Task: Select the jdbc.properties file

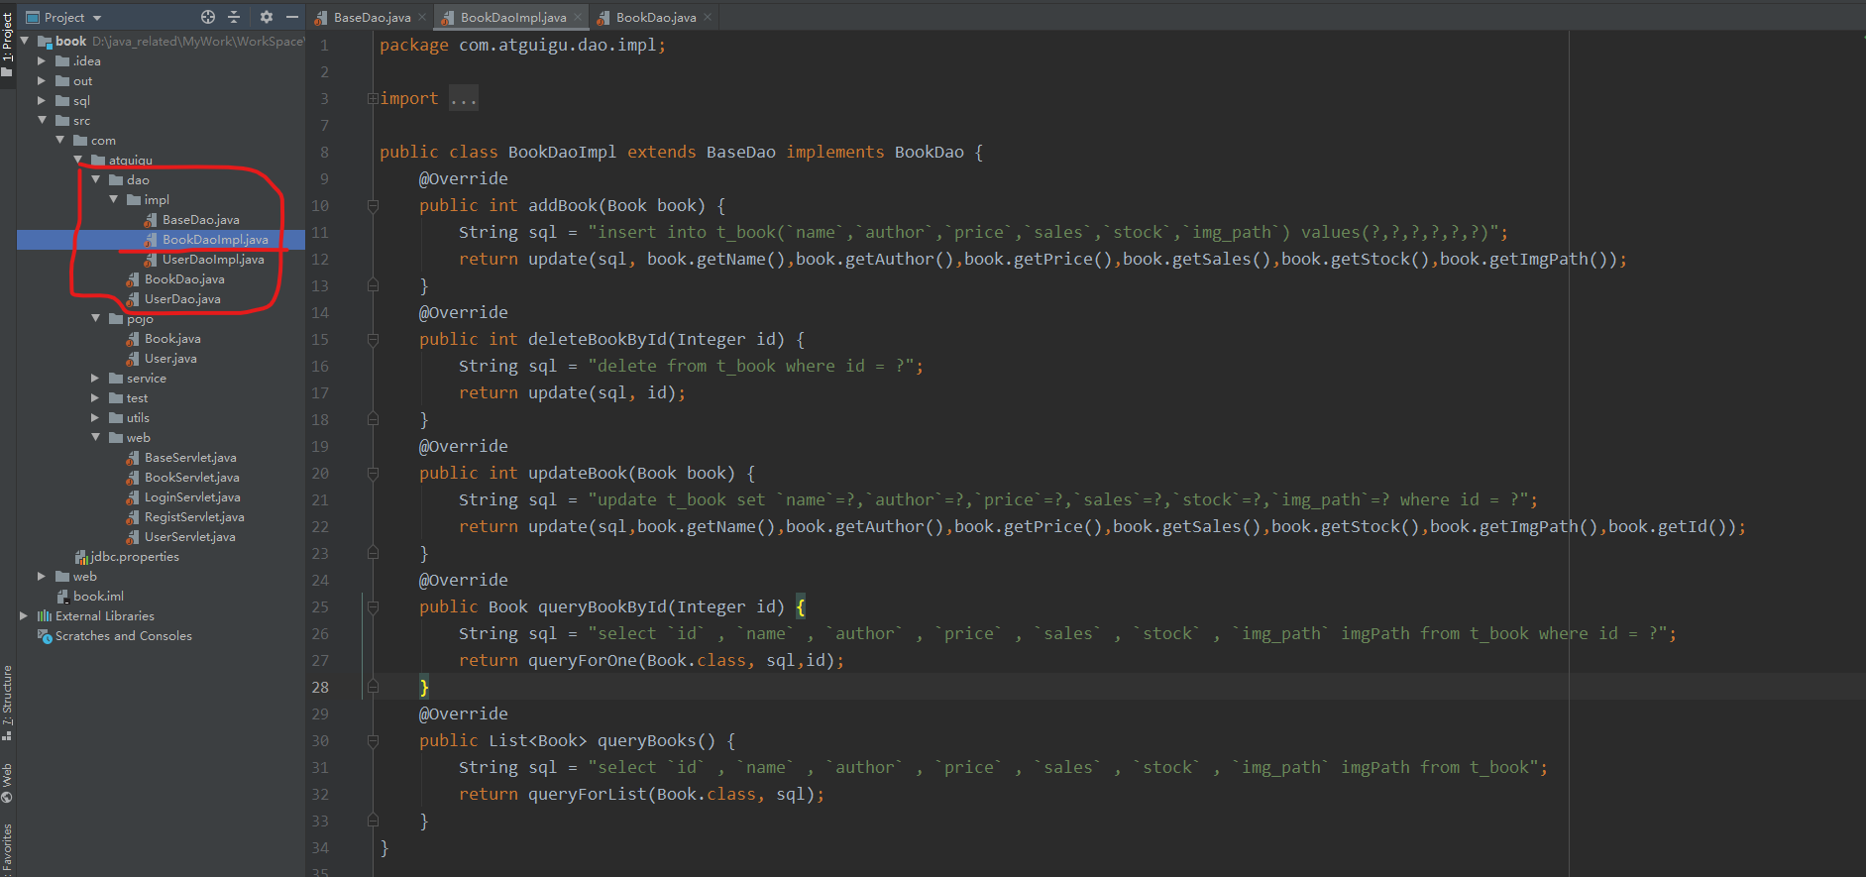Action: click(x=135, y=556)
